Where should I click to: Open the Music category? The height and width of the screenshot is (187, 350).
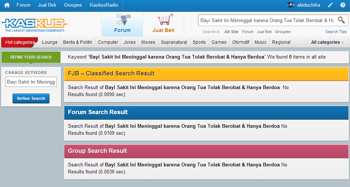point(261,42)
